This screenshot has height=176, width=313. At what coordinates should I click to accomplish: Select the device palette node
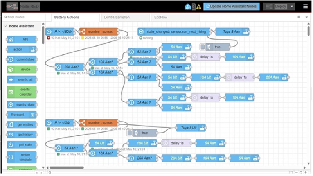coord(22,70)
